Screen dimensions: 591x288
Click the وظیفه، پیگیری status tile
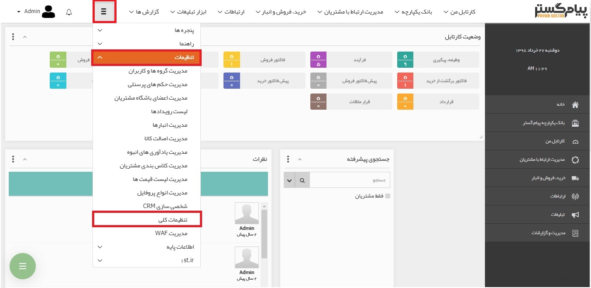(438, 59)
